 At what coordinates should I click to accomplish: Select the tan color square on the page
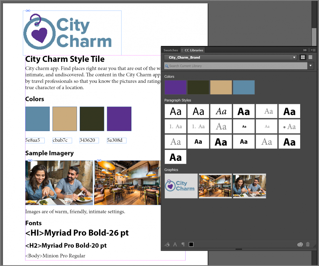pos(65,119)
